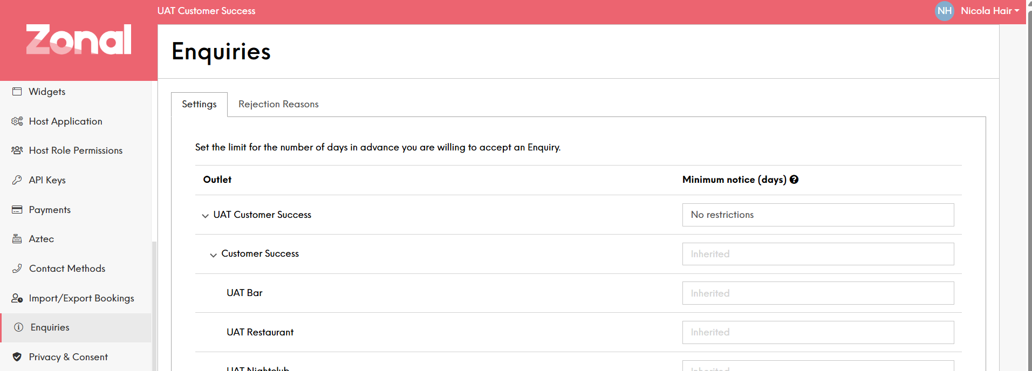Click the API Keys key icon
Screen dimensions: 1032x371
[x=17, y=180]
